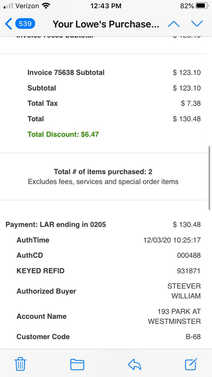
Task: Tap the "Your Lowe's Purchase..." email title
Action: coord(106,24)
